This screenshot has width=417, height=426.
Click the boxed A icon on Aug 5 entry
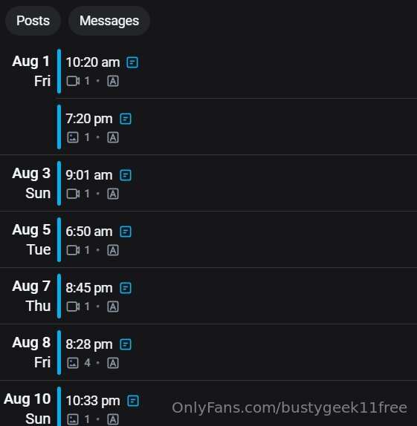point(113,250)
